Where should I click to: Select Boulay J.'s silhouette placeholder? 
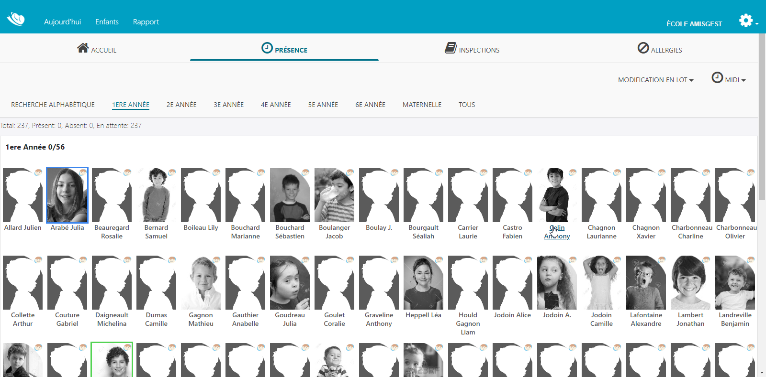(379, 195)
